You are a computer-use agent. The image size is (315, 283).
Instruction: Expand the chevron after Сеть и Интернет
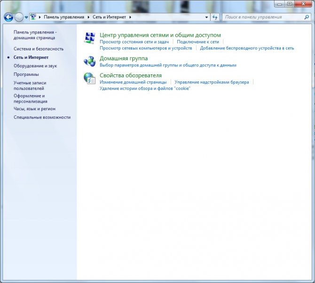130,17
